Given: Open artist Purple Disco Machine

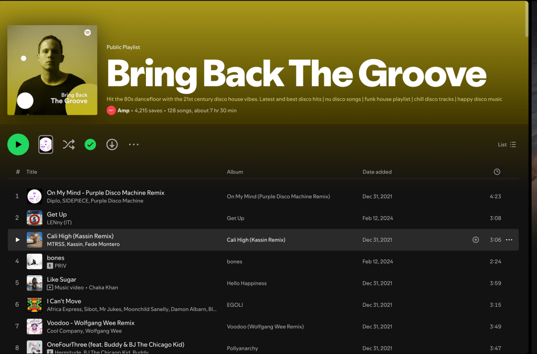Looking at the screenshot, I should click(117, 201).
